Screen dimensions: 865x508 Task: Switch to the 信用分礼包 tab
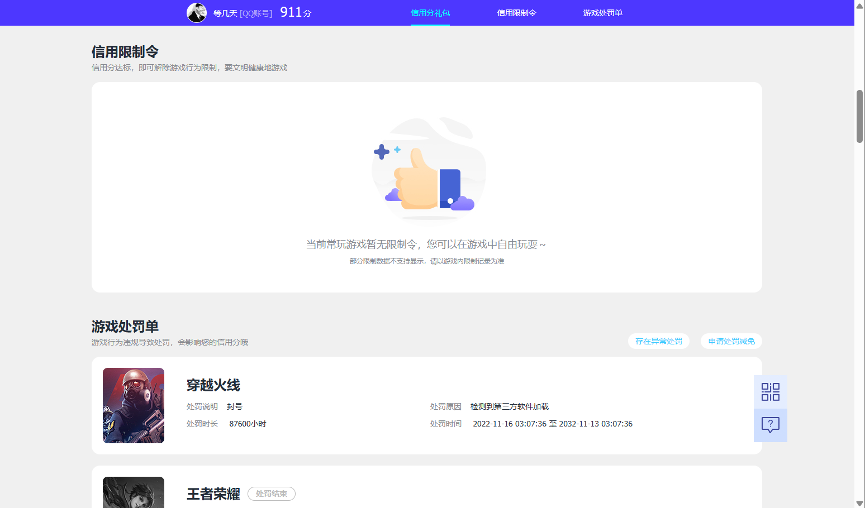tap(430, 13)
